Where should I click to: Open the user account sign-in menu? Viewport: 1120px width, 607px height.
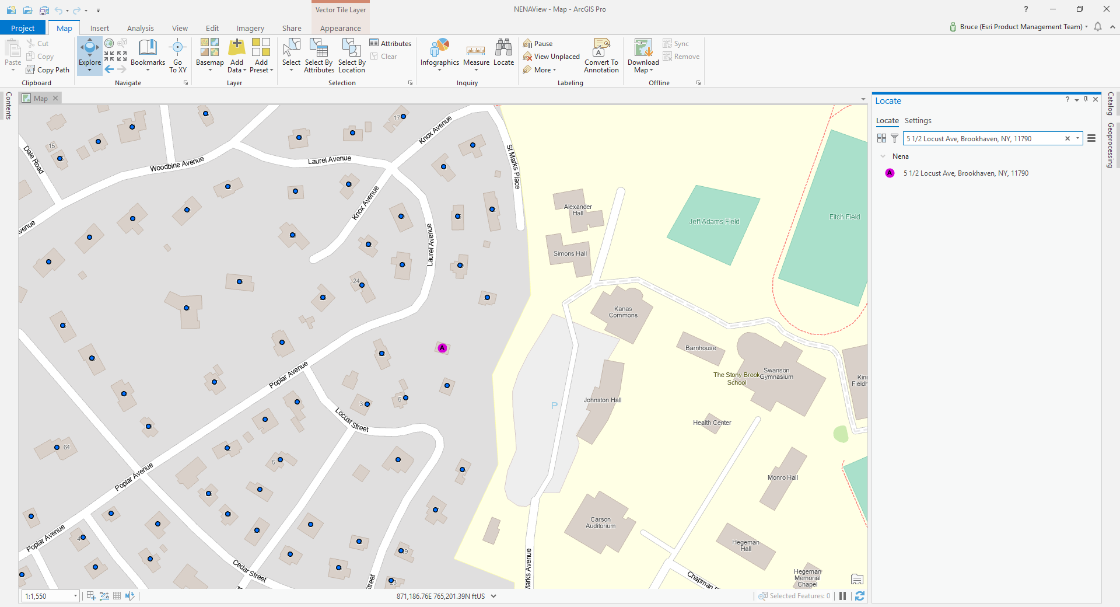click(1019, 27)
